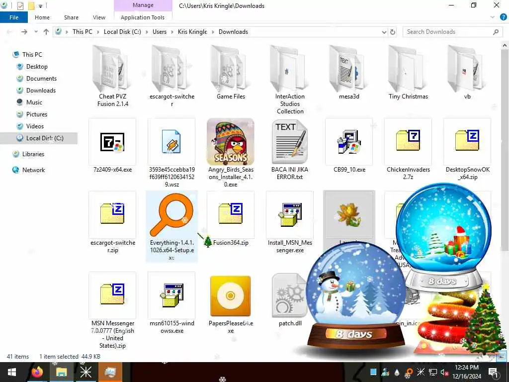Open Explorer help question mark icon
The image size is (509, 382).
(504, 17)
